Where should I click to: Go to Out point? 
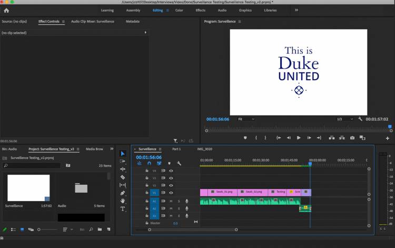pos(319,138)
